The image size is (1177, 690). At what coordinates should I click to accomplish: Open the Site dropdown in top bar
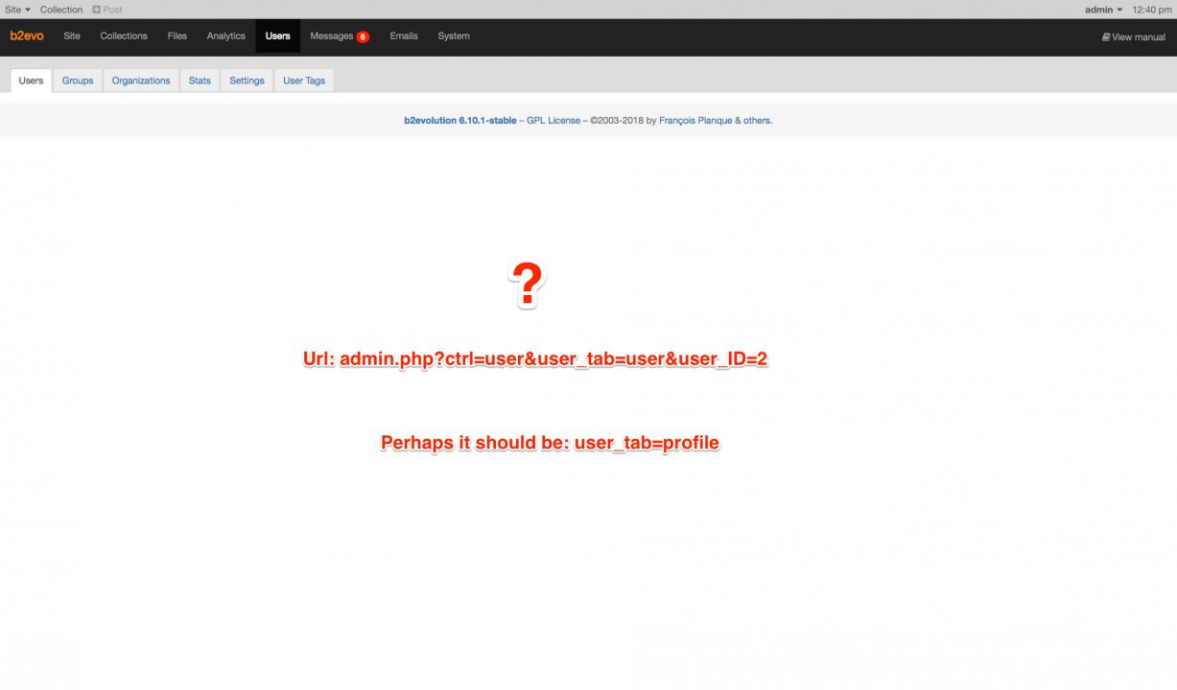click(17, 10)
